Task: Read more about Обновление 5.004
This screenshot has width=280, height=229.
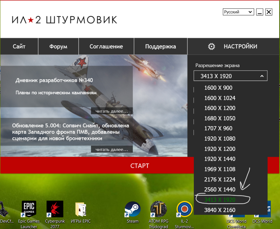Action: pyautogui.click(x=112, y=150)
